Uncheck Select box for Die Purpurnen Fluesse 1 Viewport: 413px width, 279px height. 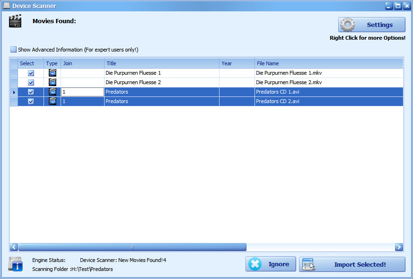click(x=31, y=73)
